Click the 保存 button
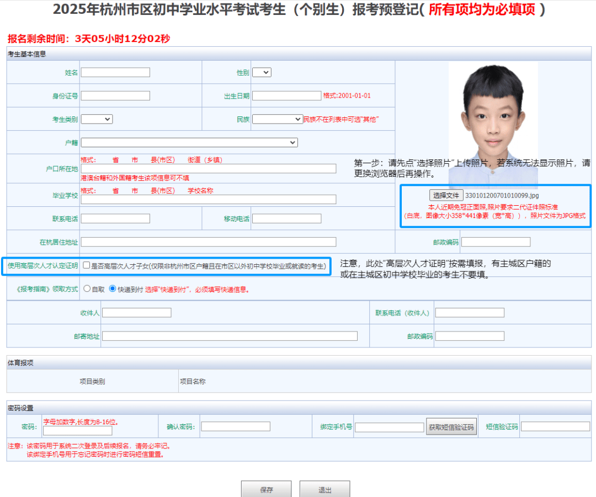Viewport: 596px width, 497px height. (267, 489)
